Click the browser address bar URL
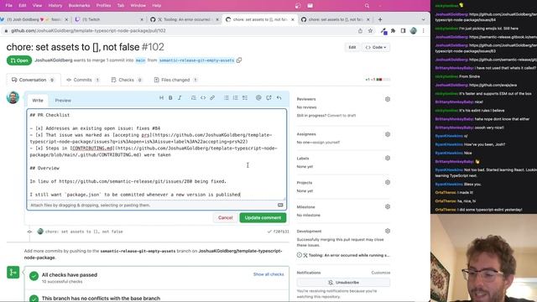Viewport: 537px width, 302px height. click(88, 31)
